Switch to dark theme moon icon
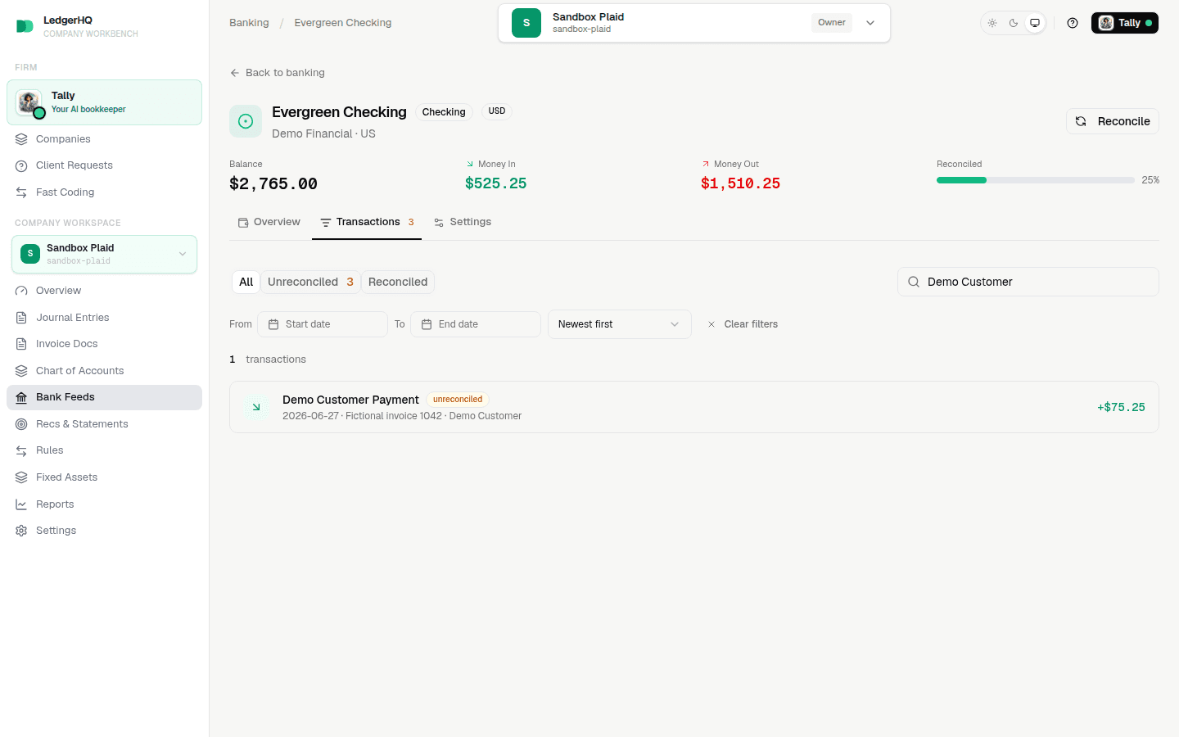Viewport: 1179px width, 737px height. tap(1014, 23)
